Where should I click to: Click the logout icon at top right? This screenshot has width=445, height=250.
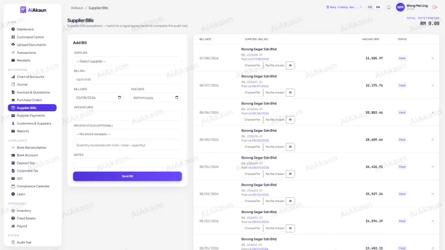[x=435, y=7]
